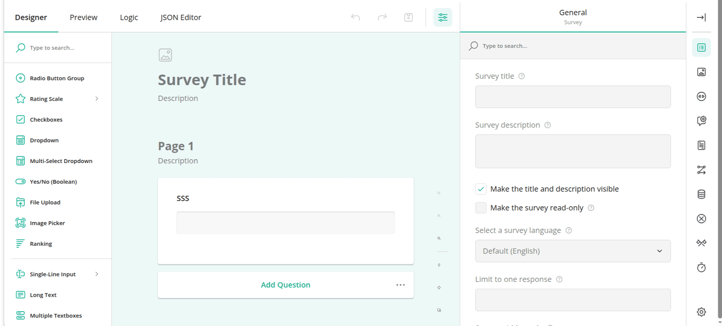The image size is (722, 326).
Task: Click the Add Question button
Action: pyautogui.click(x=286, y=285)
